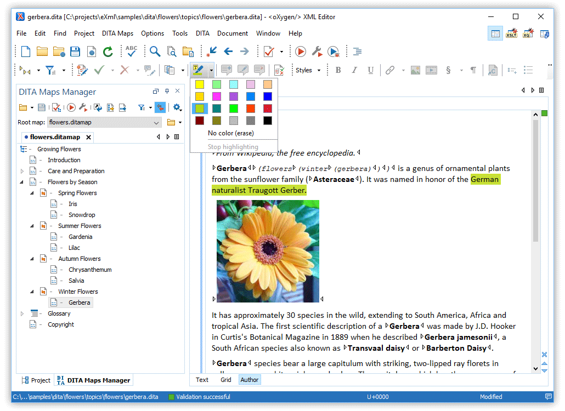Click Validation successful status entry
The width and height of the screenshot is (565, 411).
[200, 397]
